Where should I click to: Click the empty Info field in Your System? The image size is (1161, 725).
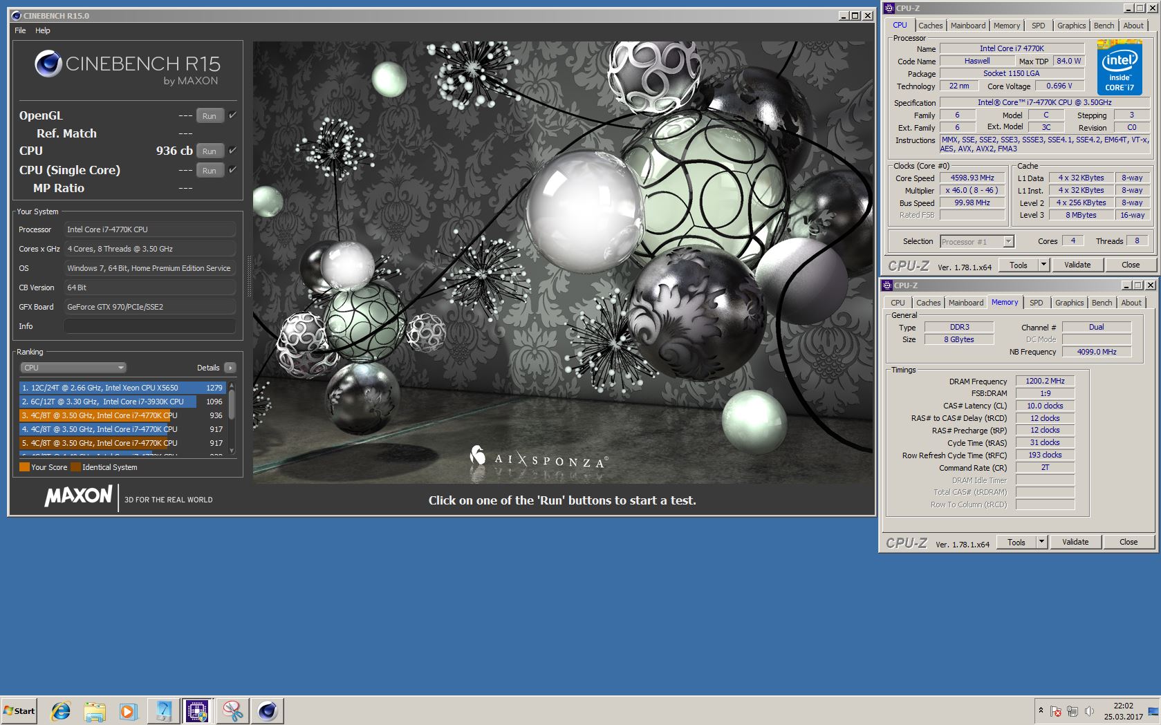click(150, 326)
